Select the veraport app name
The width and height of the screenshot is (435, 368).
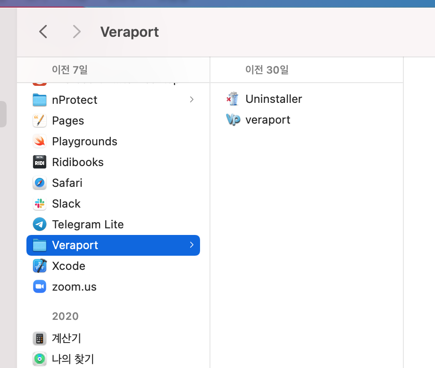tap(268, 120)
